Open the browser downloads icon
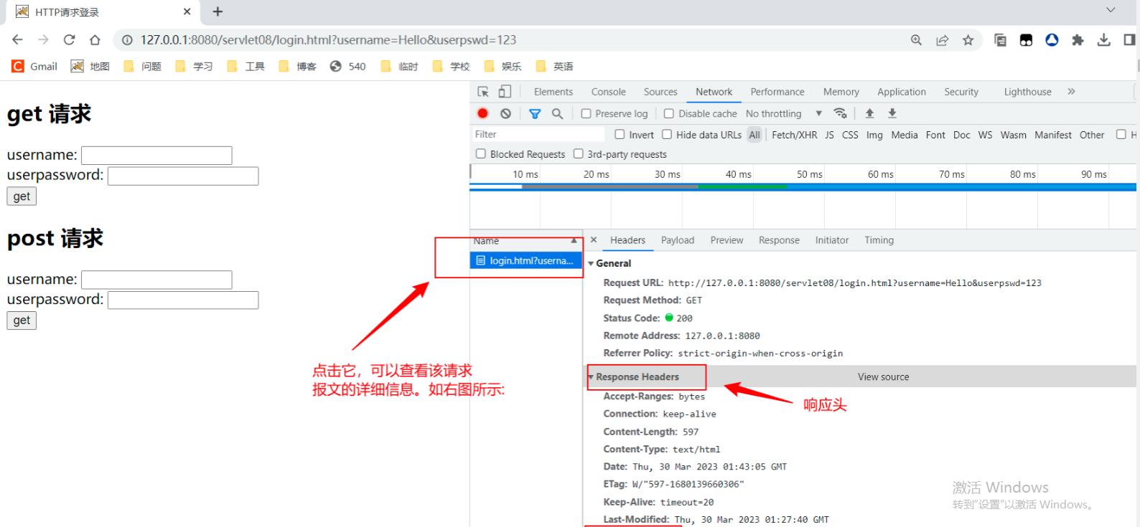This screenshot has width=1140, height=527. [1103, 40]
